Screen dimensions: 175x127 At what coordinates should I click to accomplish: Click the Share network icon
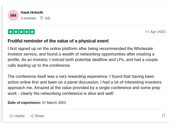click(32, 116)
